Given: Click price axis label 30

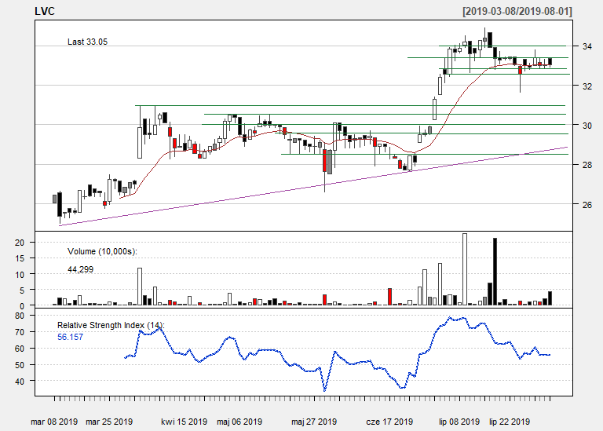Looking at the screenshot, I should [x=587, y=126].
